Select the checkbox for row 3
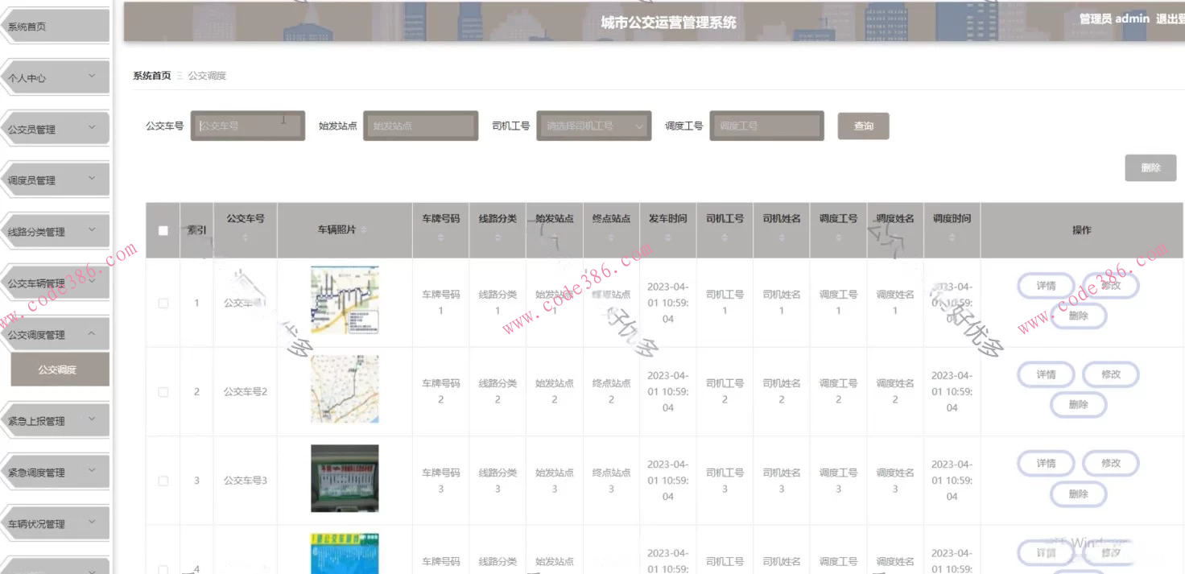 pos(163,481)
